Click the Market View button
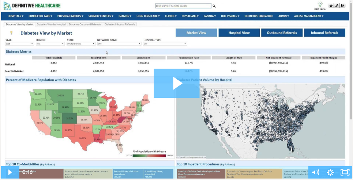 point(196,33)
